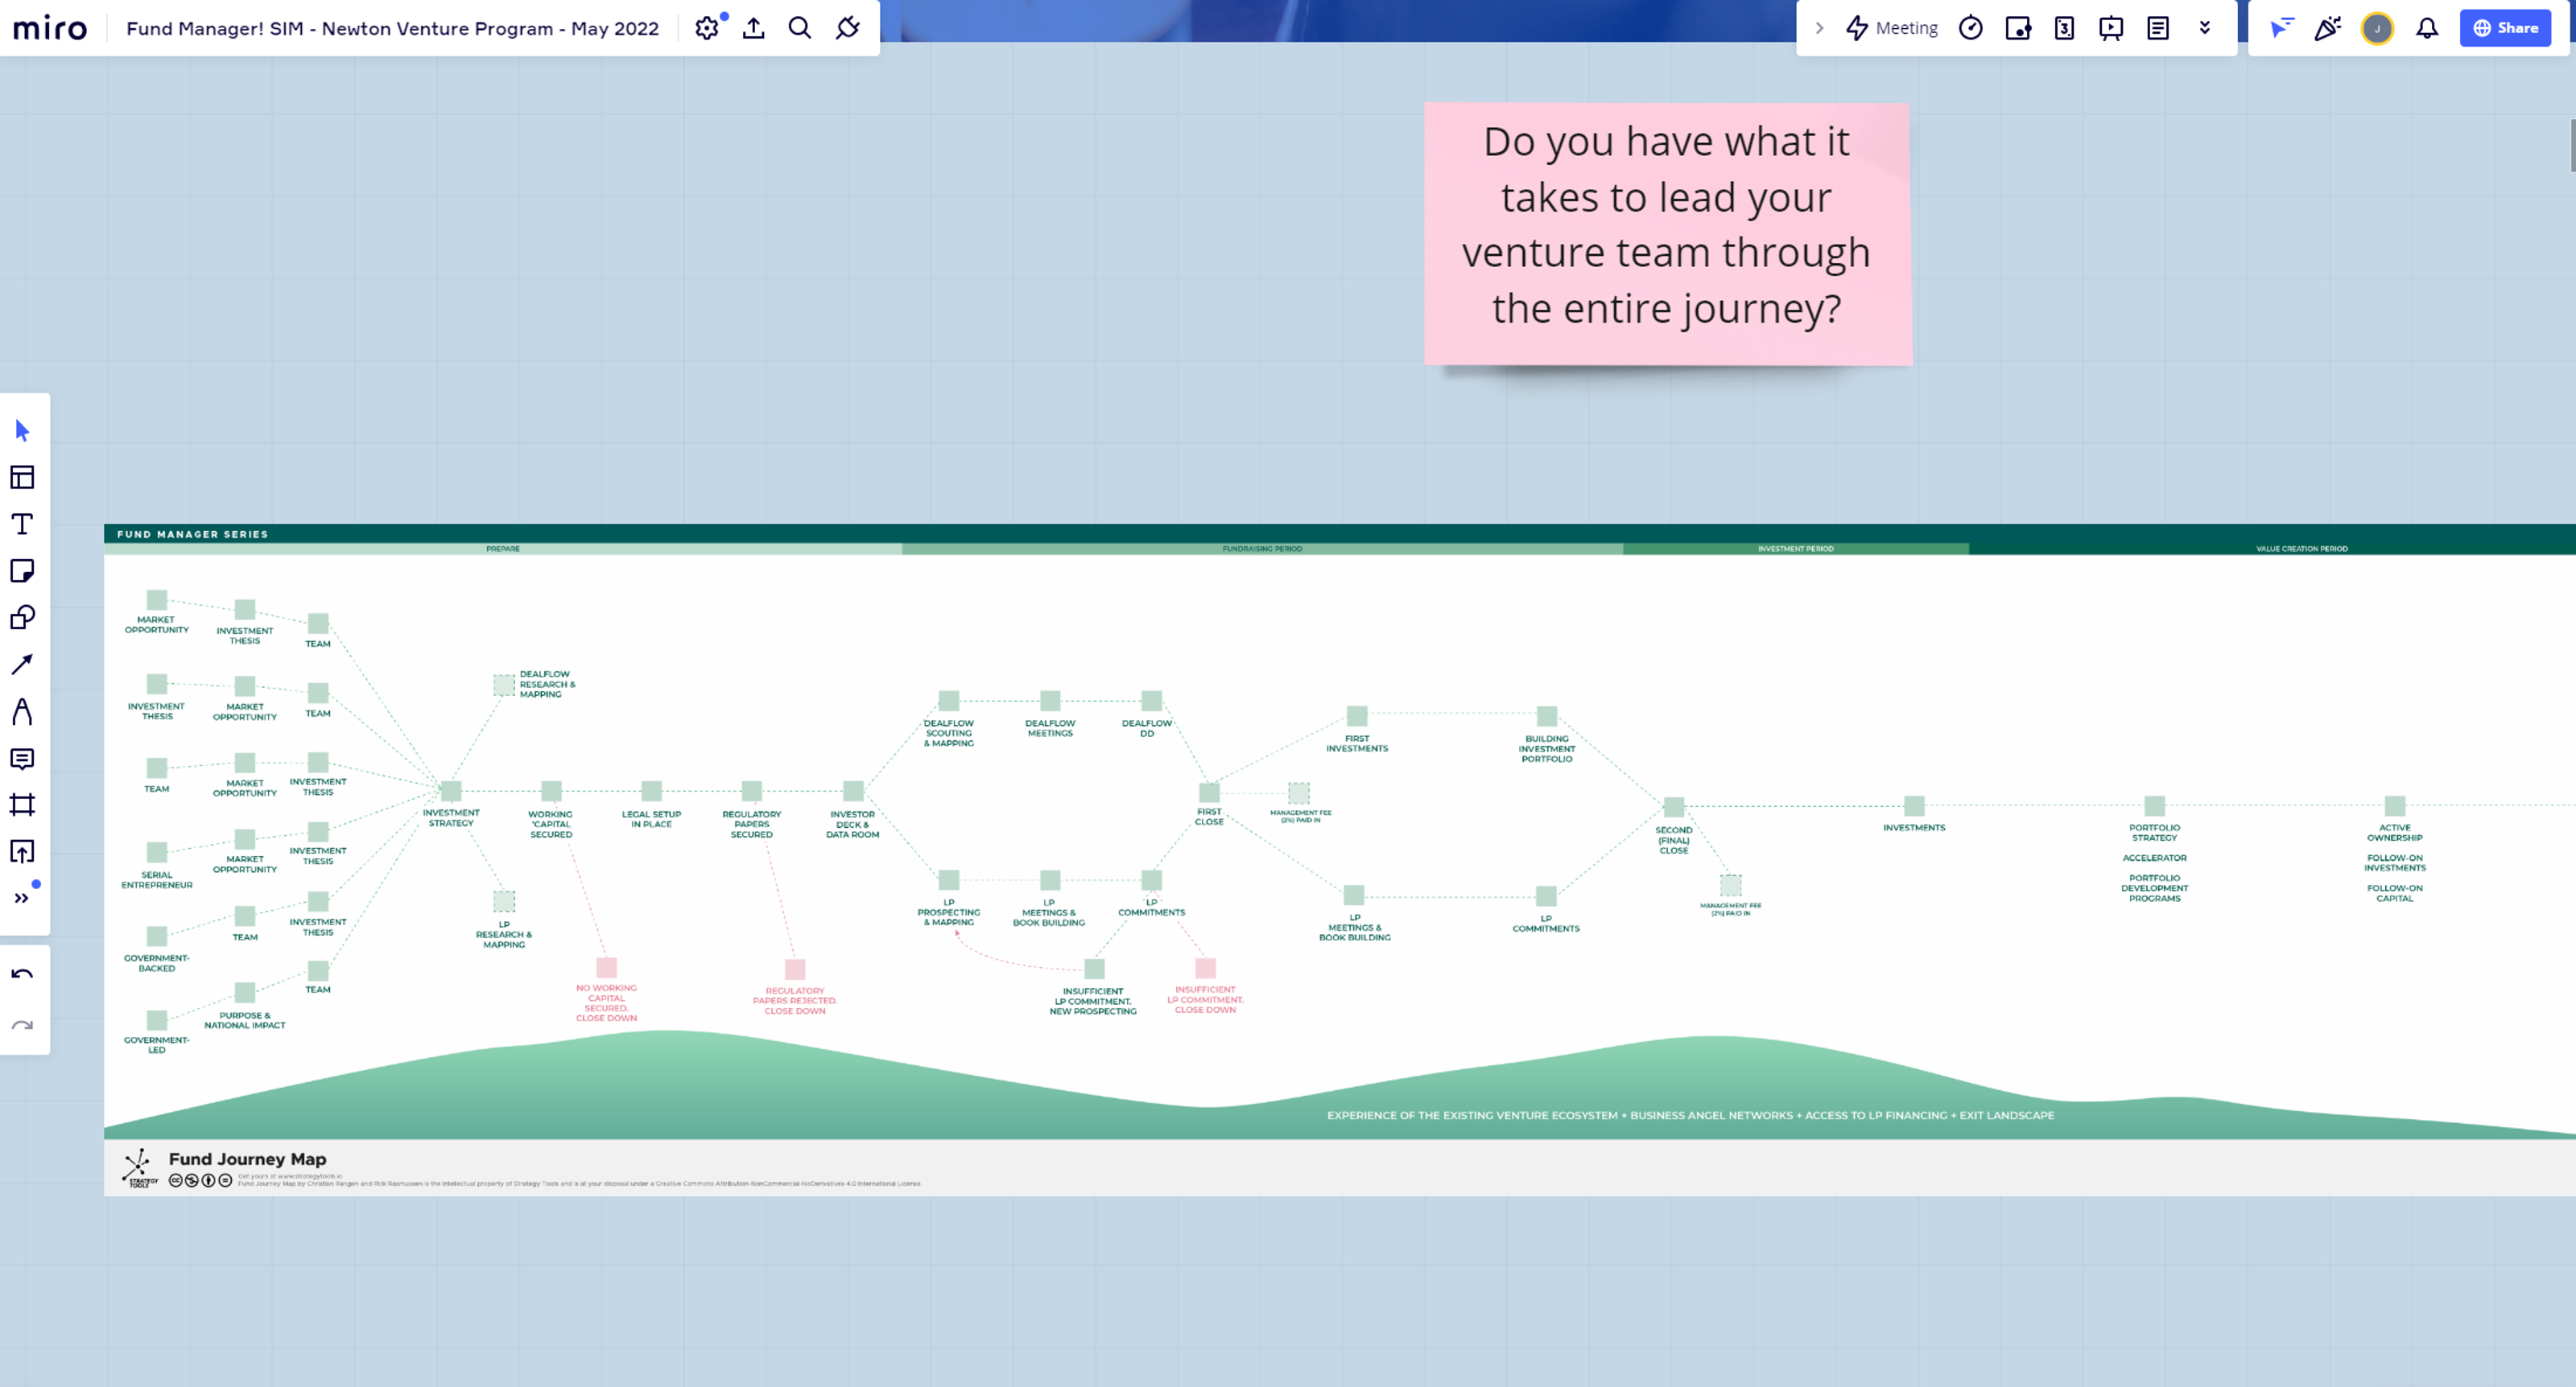
Task: Select the Connection line arrow tool
Action: [x=22, y=665]
